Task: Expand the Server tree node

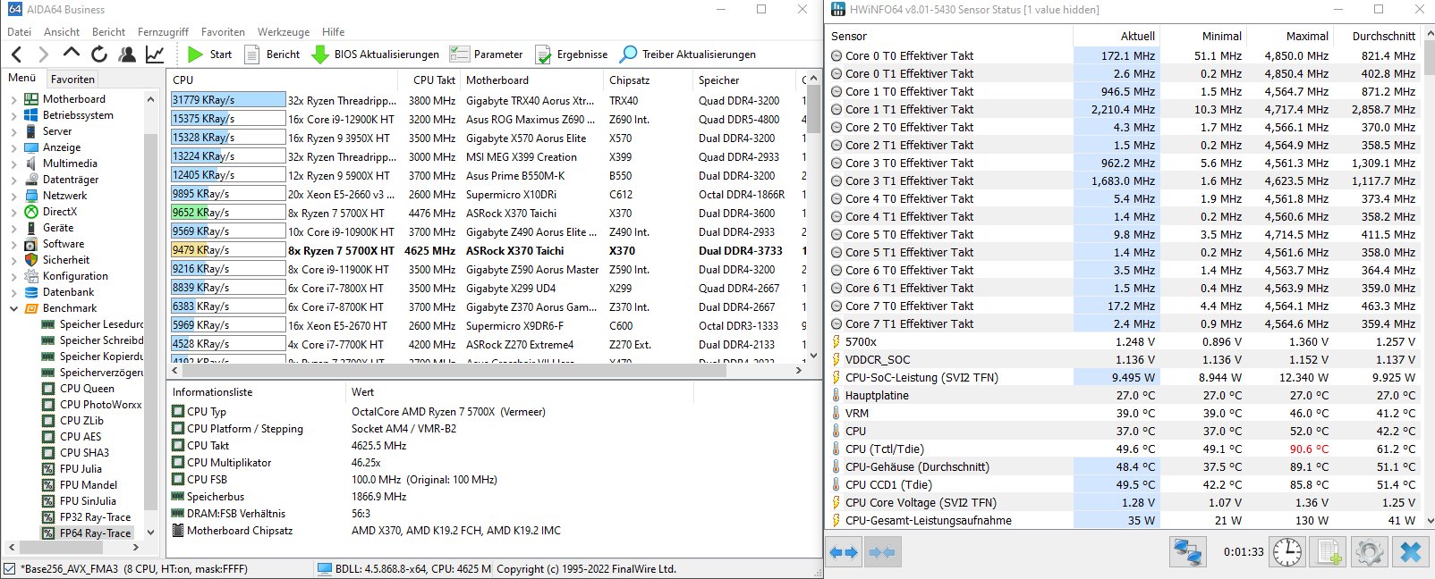Action: (x=13, y=131)
